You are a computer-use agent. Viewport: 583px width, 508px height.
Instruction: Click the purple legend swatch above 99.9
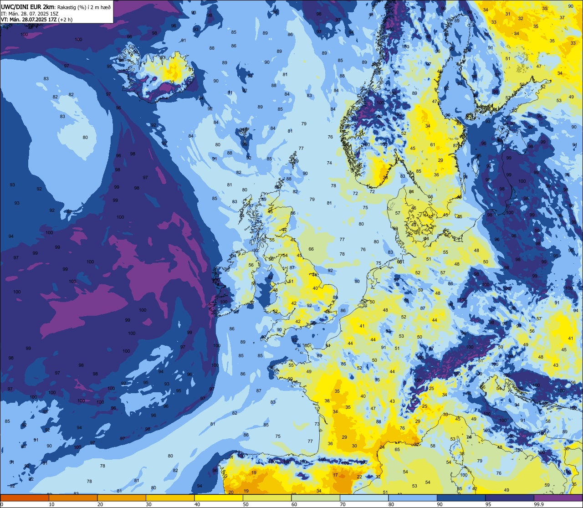558,498
